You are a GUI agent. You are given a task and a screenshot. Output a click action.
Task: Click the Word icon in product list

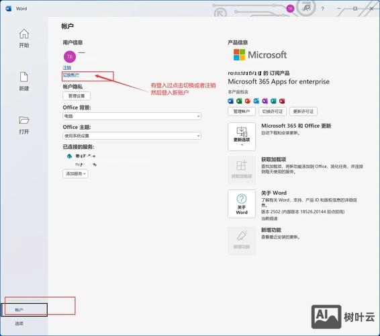(231, 101)
